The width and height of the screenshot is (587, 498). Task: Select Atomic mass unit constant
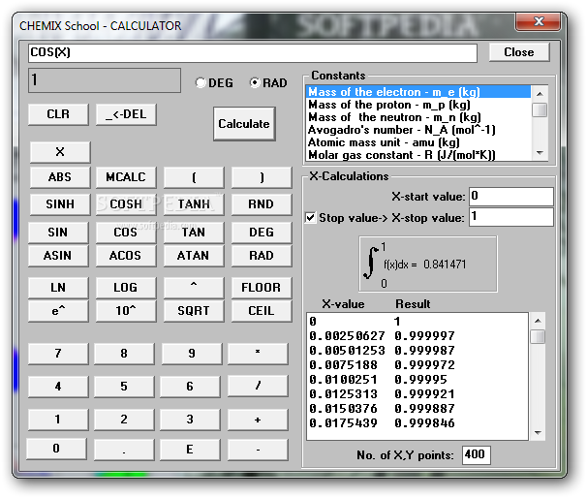point(418,142)
